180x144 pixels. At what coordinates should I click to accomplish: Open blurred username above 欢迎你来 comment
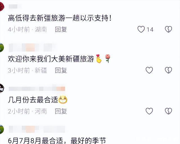click(x=33, y=47)
